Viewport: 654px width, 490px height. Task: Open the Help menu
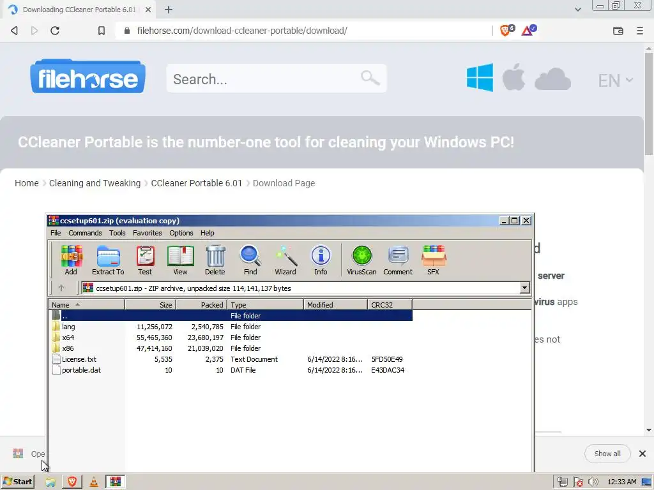pyautogui.click(x=208, y=233)
